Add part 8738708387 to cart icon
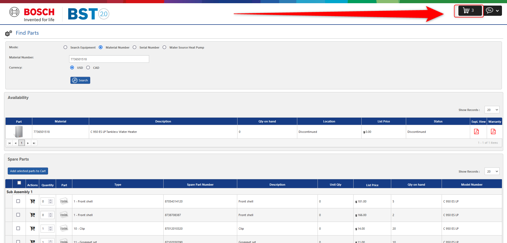This screenshot has height=243, width=507. [x=33, y=215]
